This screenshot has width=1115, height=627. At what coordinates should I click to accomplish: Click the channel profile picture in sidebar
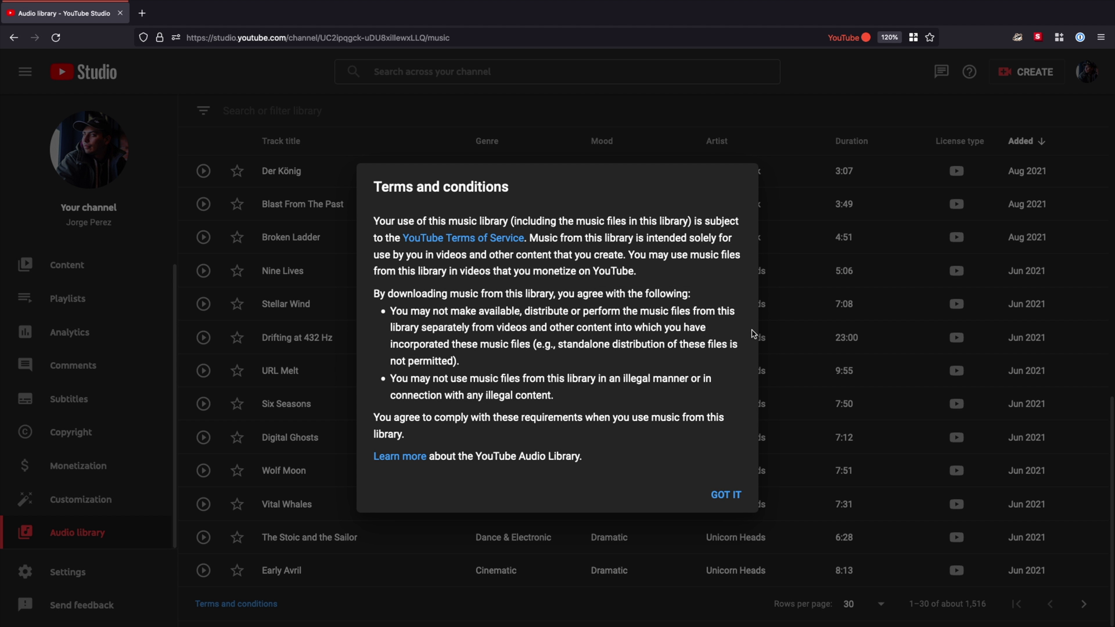click(x=89, y=149)
